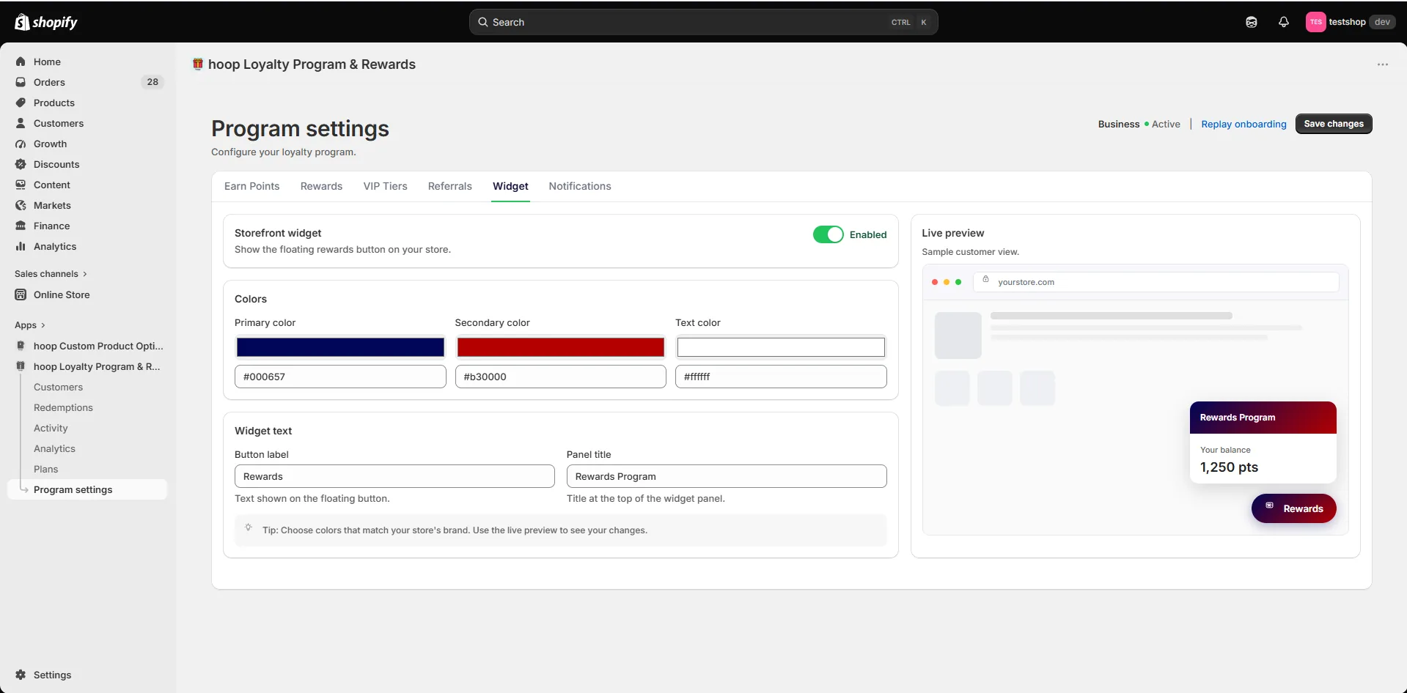Viewport: 1407px width, 693px height.
Task: Click the Button label input field
Action: pyautogui.click(x=394, y=476)
